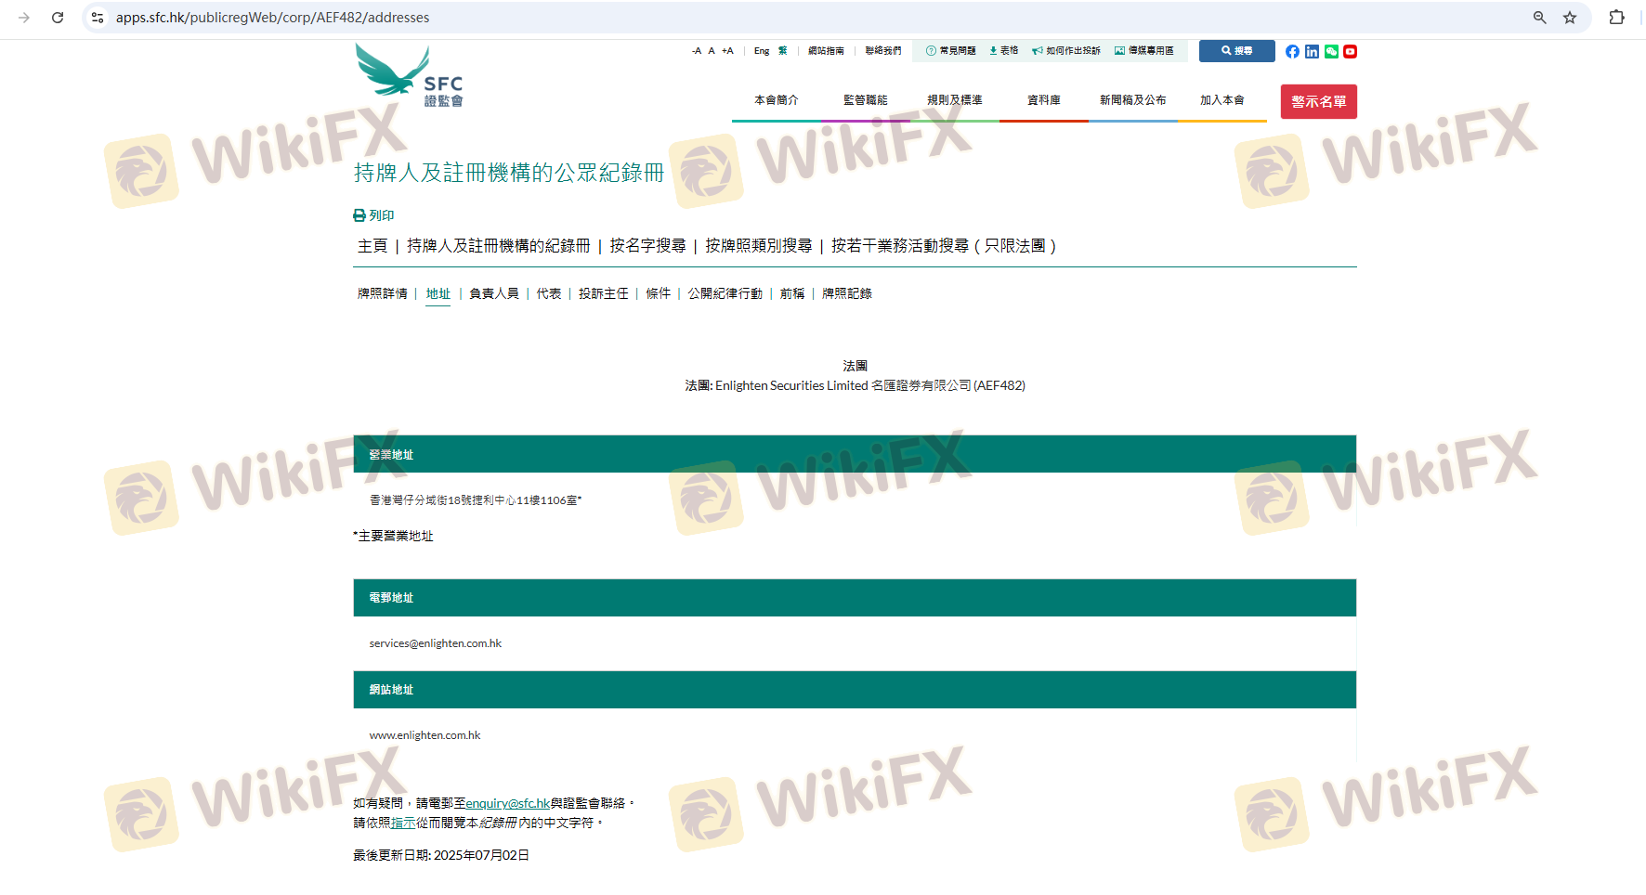Expand the 監管職能 navigation menu
Viewport: 1646px width, 895px height.
(x=865, y=100)
